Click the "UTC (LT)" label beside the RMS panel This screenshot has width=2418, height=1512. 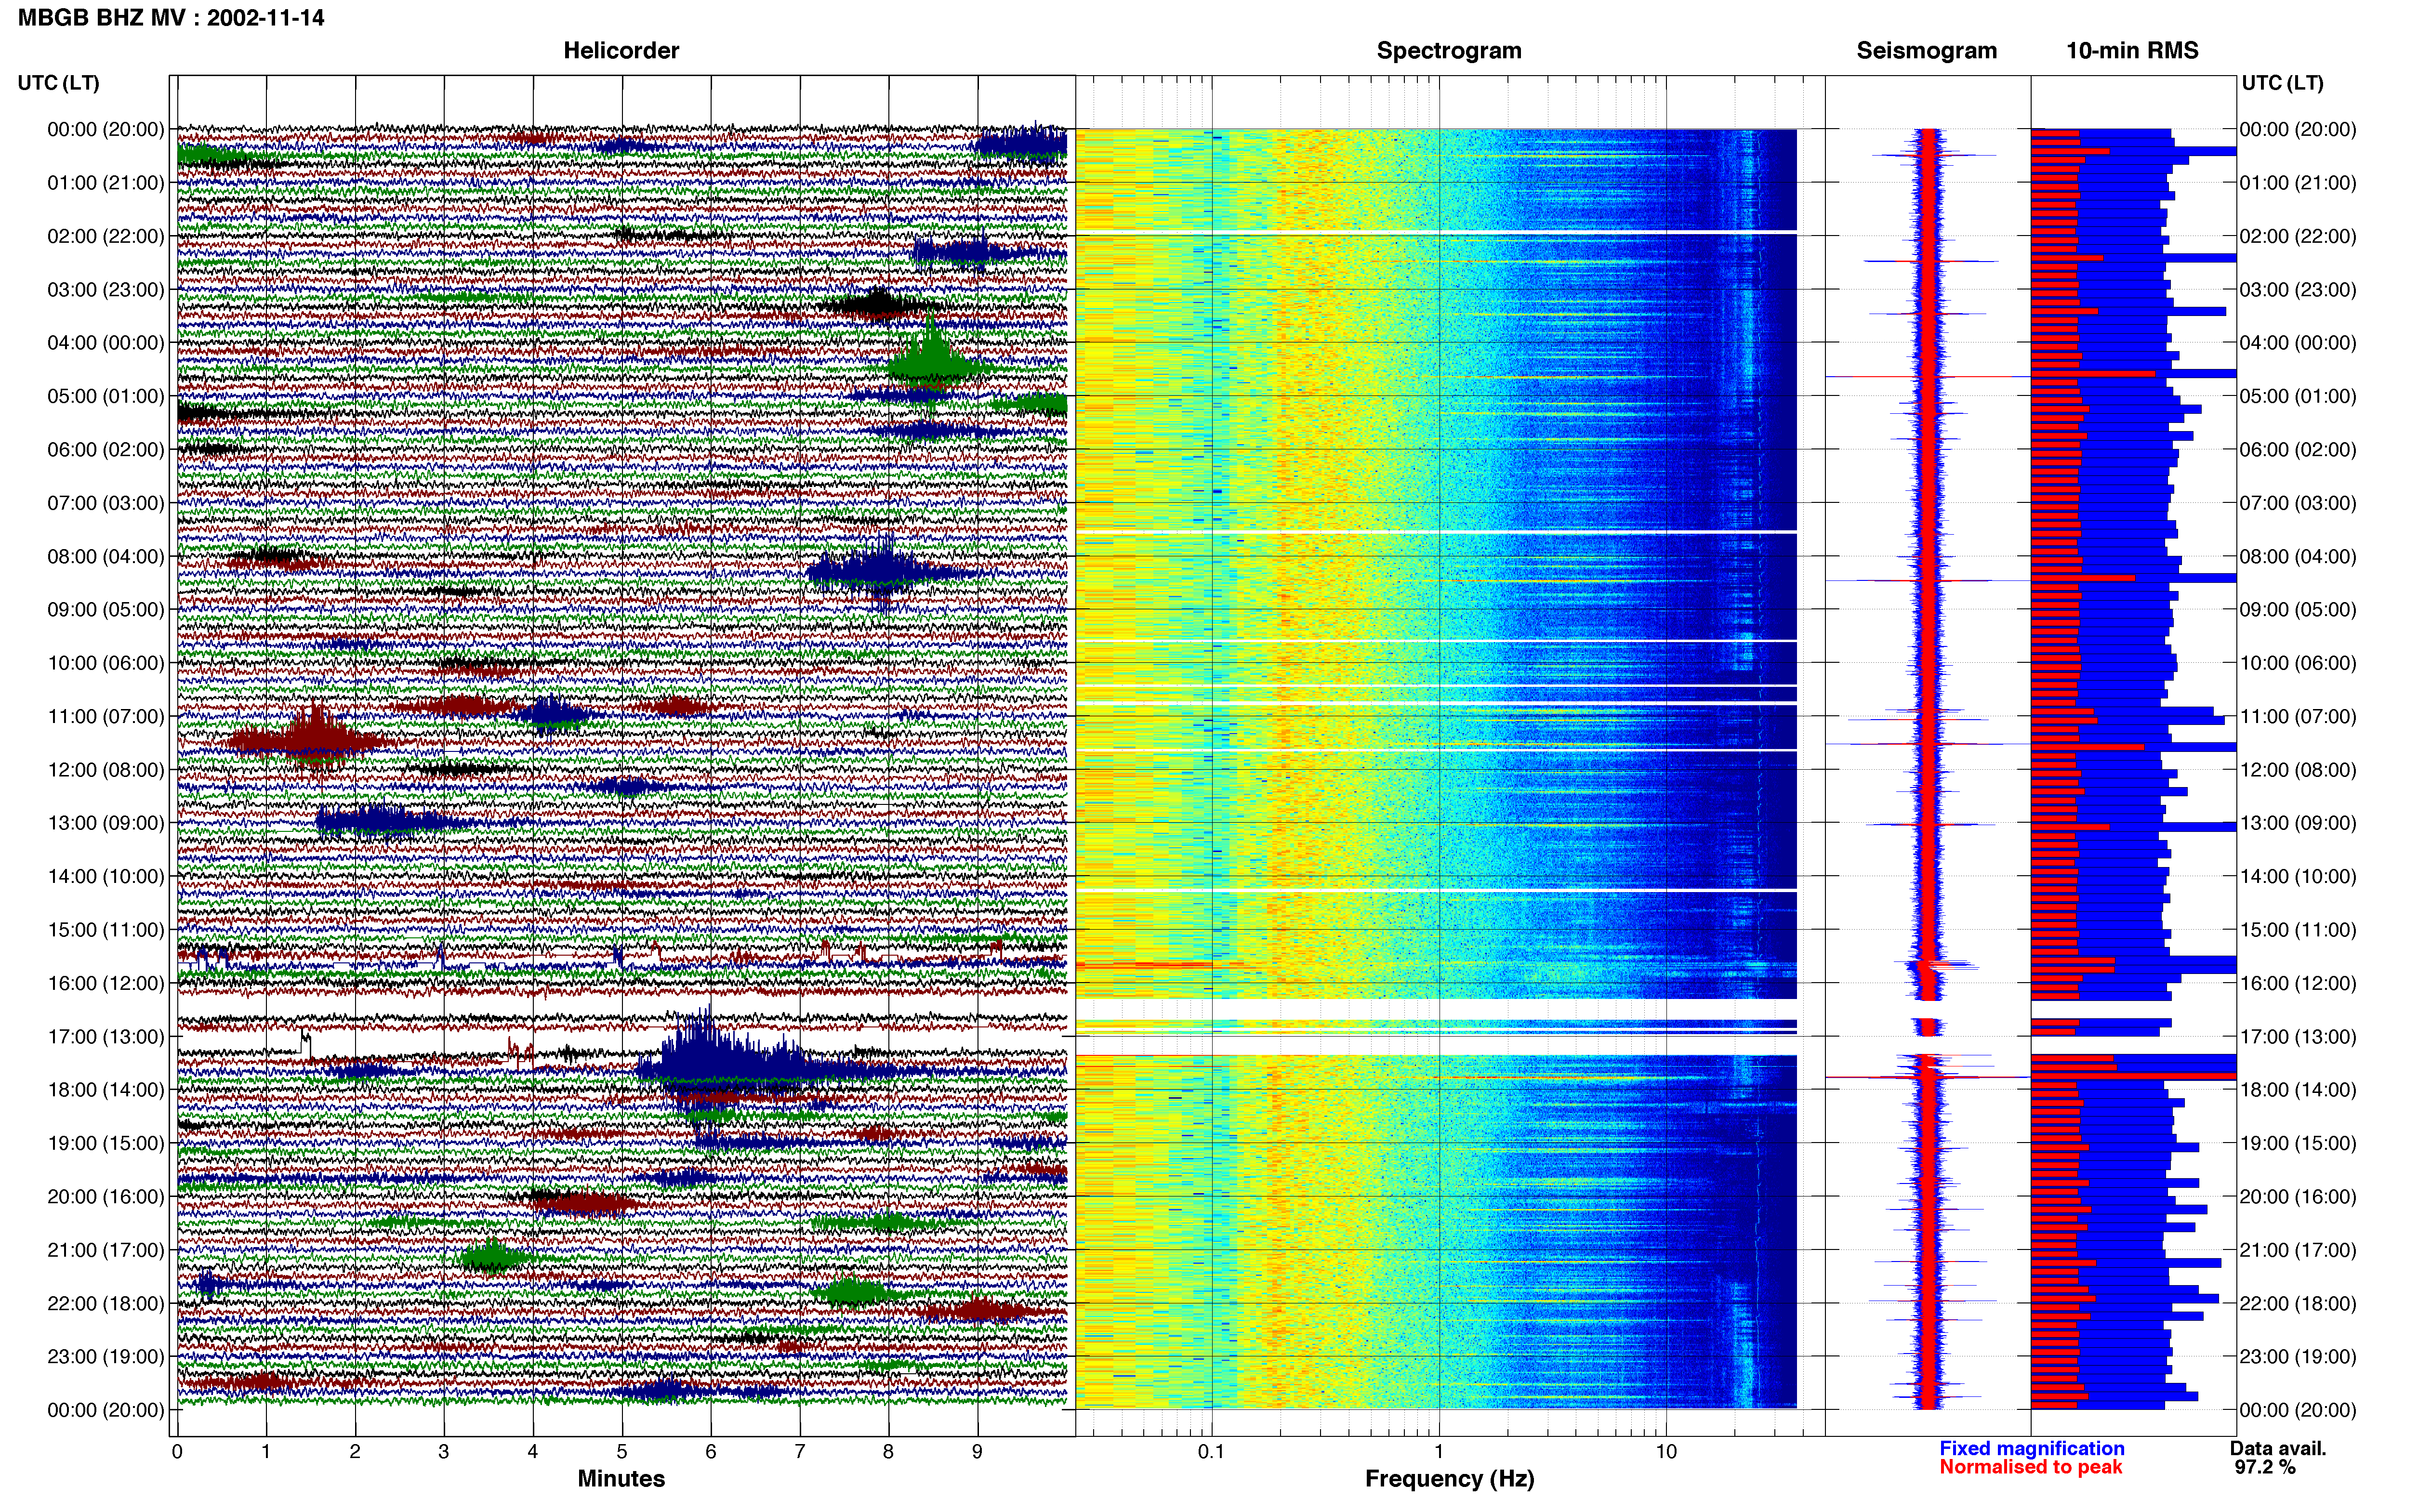pos(2282,83)
